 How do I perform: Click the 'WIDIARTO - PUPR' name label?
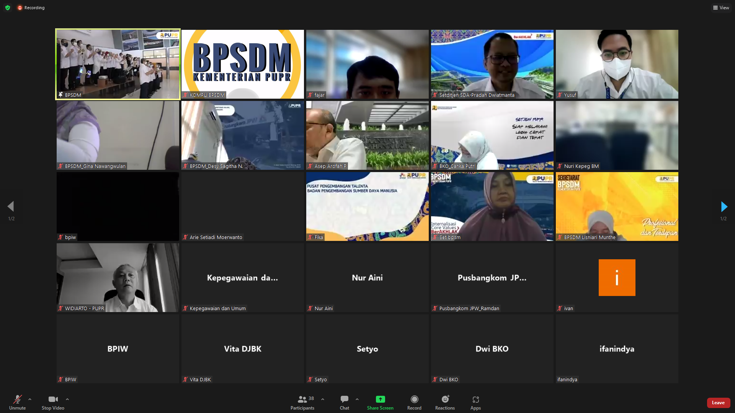tap(84, 308)
